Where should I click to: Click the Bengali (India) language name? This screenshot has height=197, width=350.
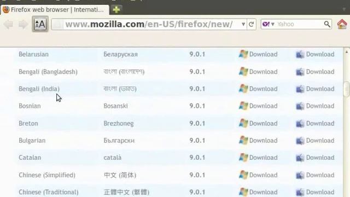tap(39, 89)
